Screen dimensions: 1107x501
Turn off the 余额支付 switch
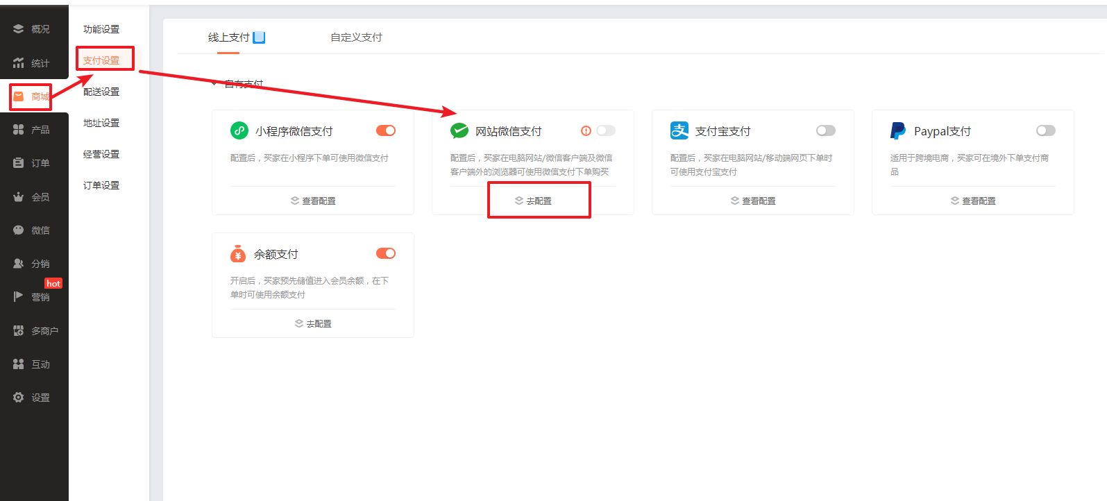pyautogui.click(x=386, y=253)
